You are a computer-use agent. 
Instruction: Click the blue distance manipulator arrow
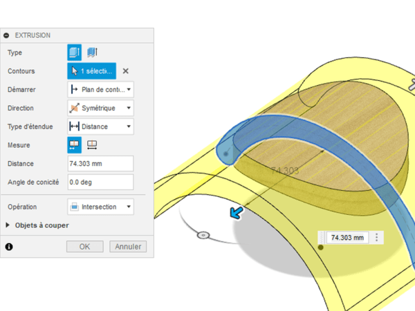coord(237,213)
